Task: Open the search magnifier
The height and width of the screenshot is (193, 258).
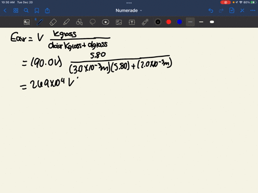Action: tap(26, 11)
